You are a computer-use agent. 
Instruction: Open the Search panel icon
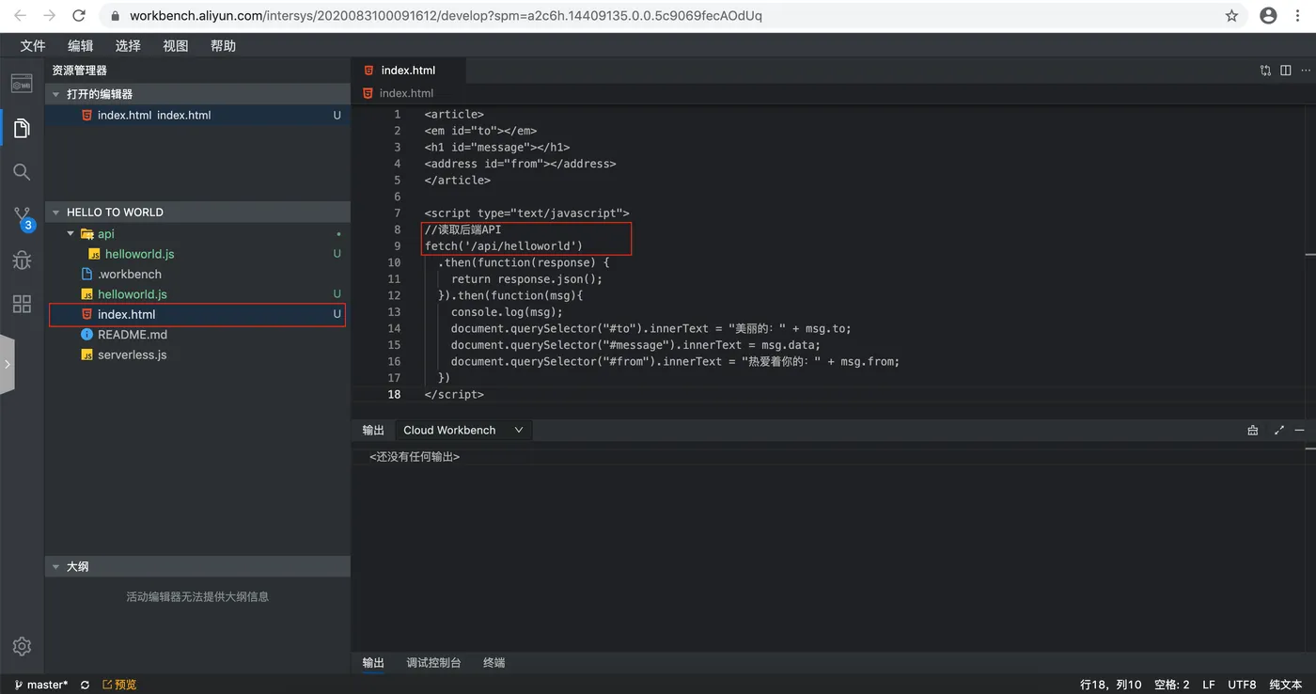pos(22,172)
